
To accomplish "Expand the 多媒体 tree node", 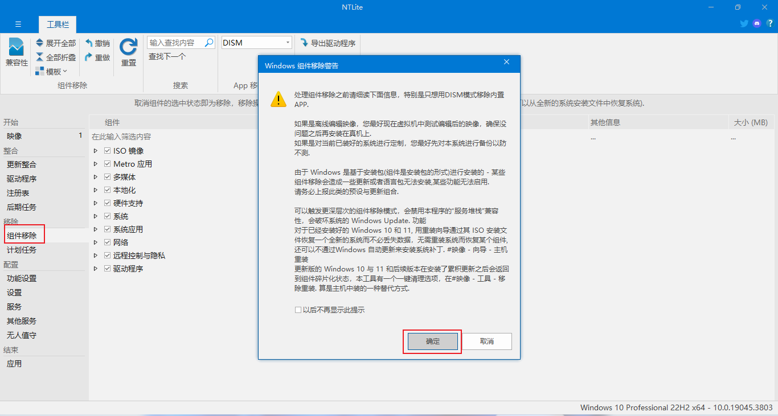I will click(x=96, y=177).
